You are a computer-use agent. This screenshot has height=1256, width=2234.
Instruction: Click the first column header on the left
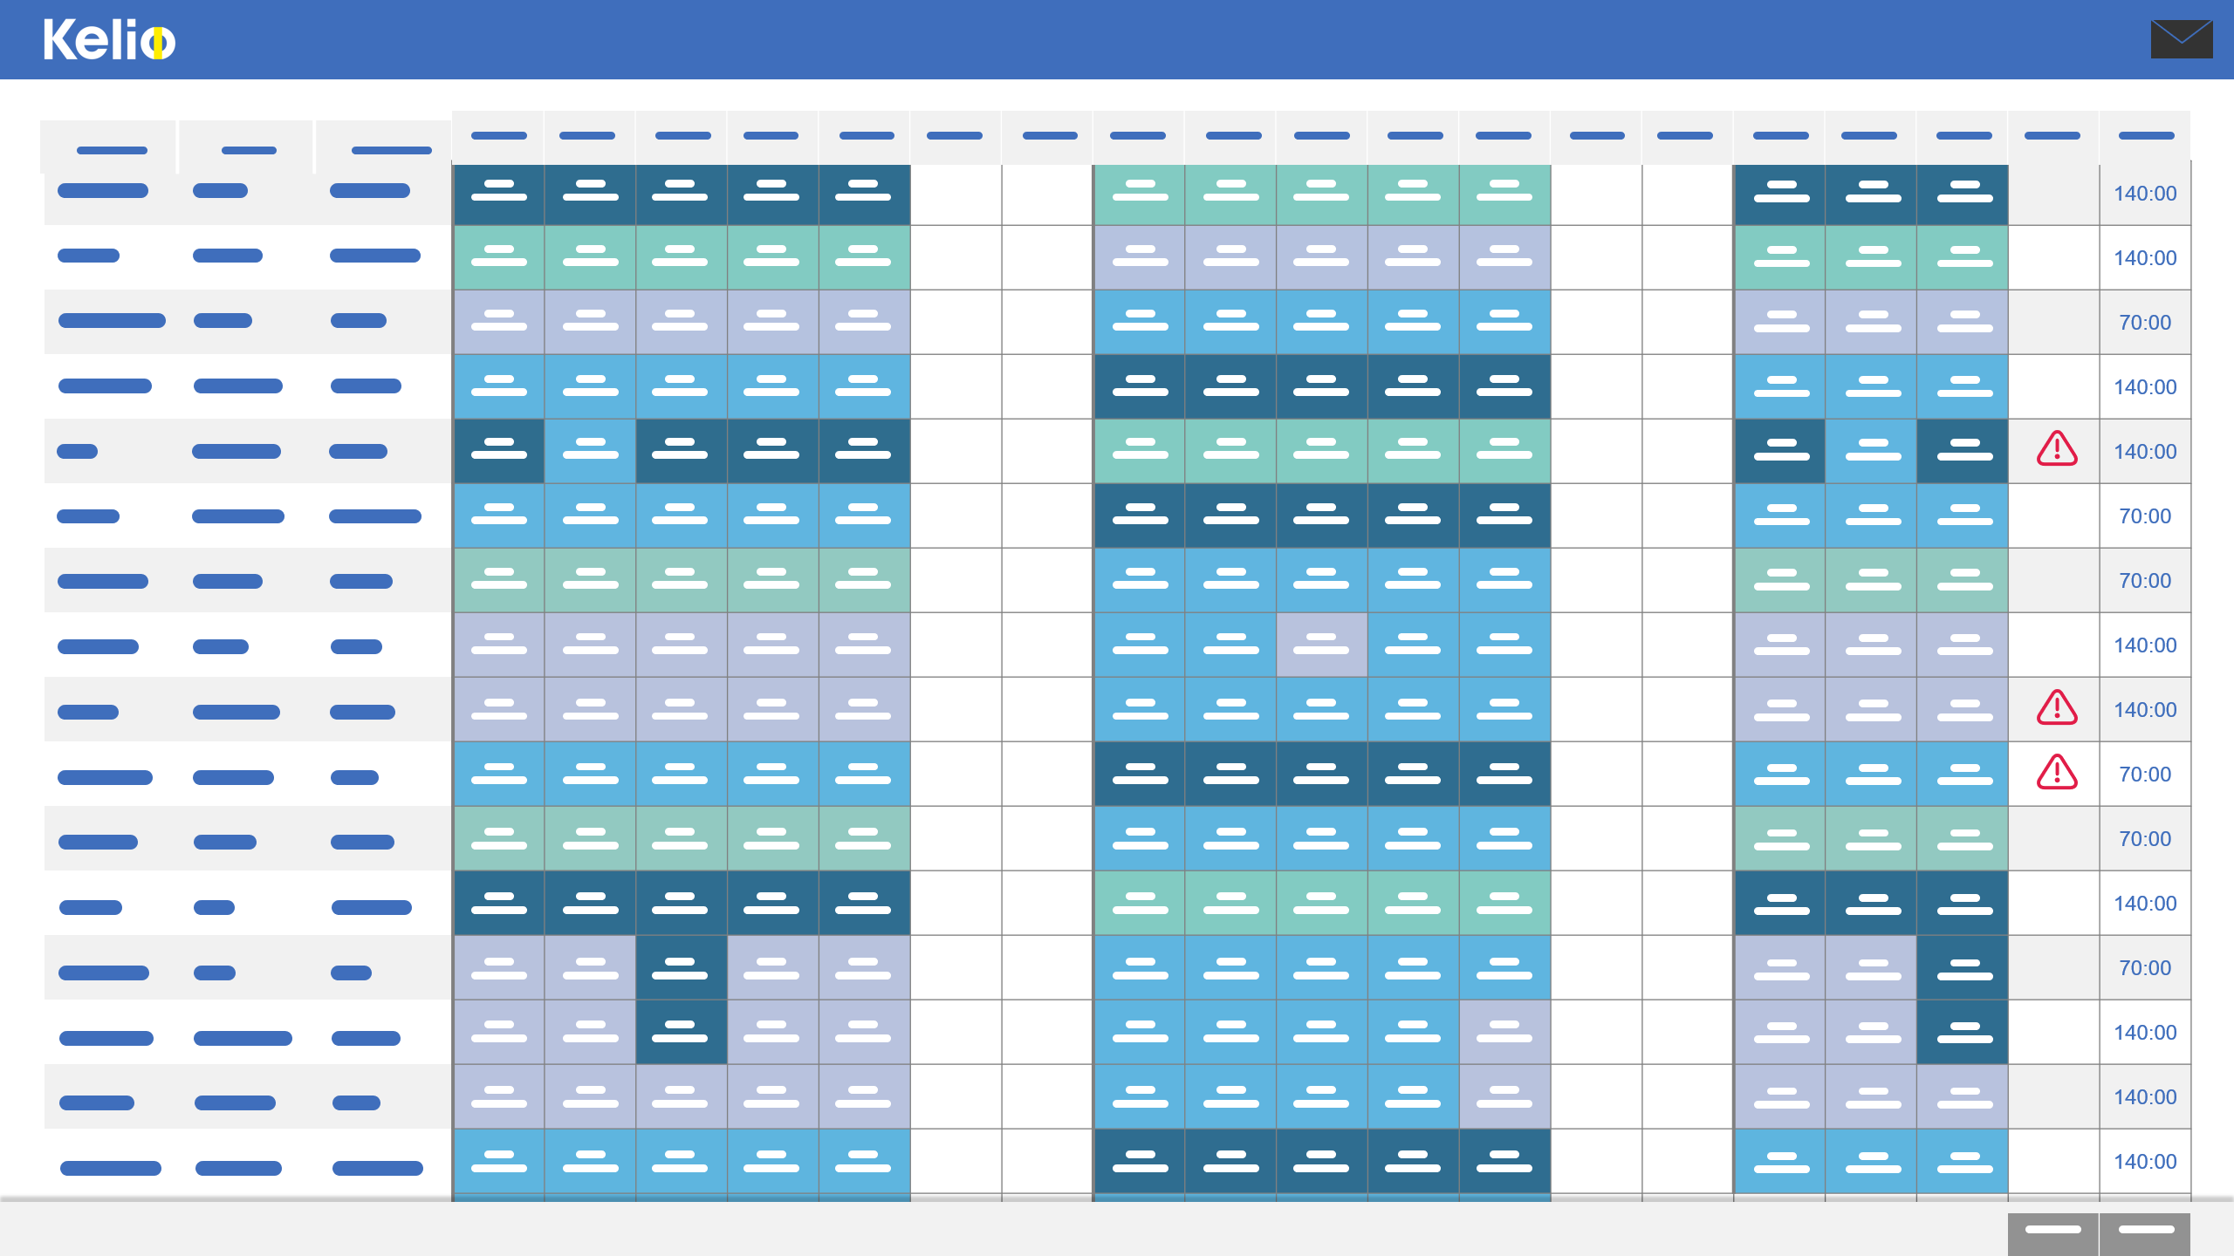click(x=111, y=150)
